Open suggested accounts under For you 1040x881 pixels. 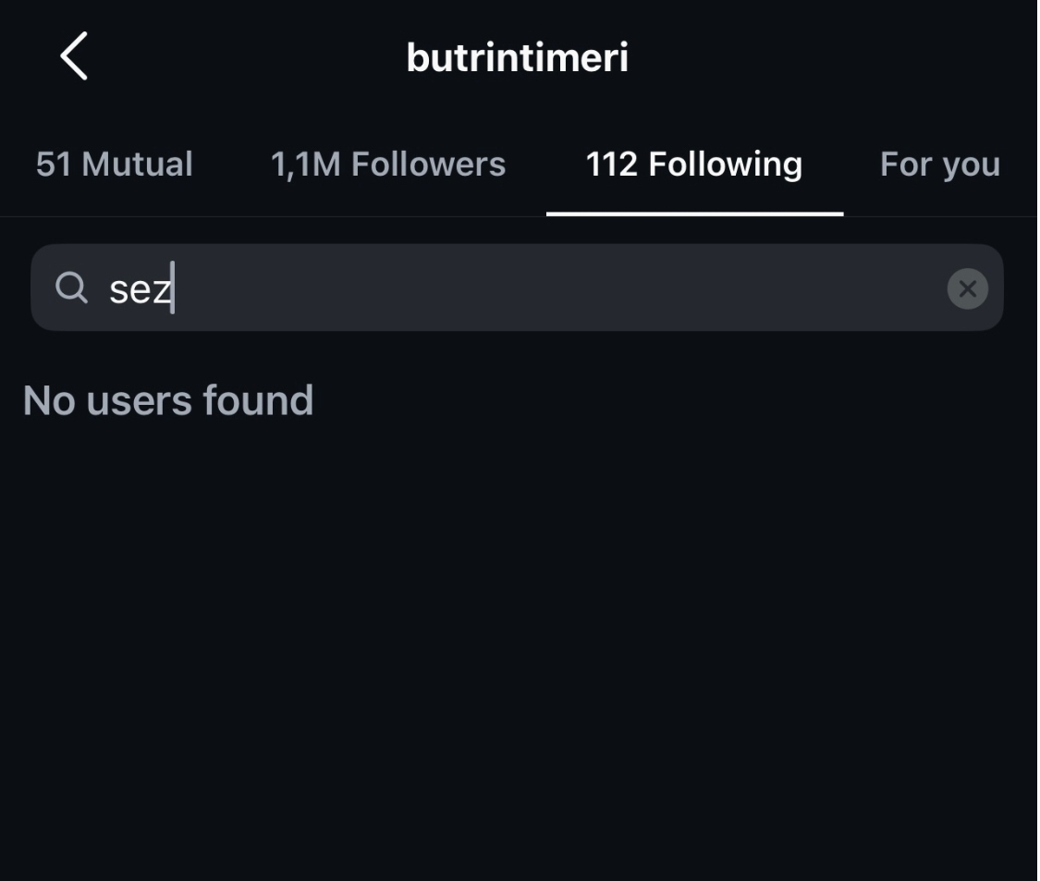pos(940,165)
